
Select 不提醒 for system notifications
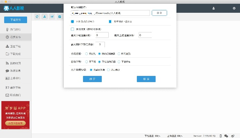pos(86,54)
